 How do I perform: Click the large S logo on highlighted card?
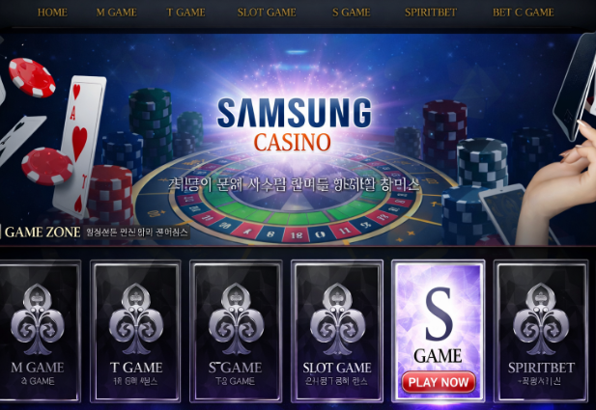coord(439,314)
